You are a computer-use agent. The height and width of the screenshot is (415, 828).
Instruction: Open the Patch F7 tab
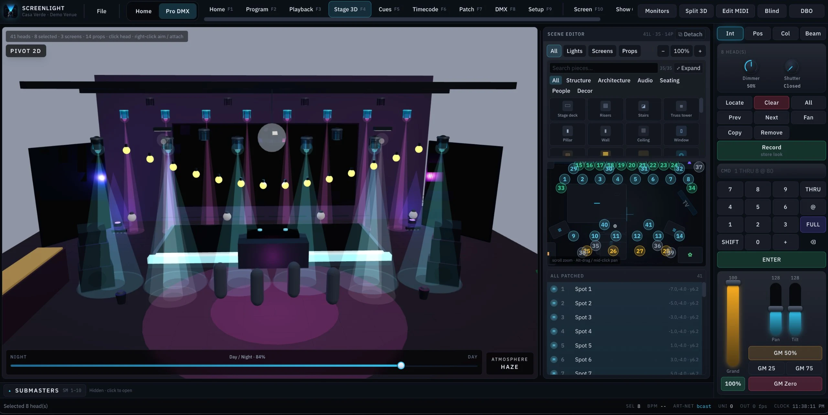pos(470,9)
